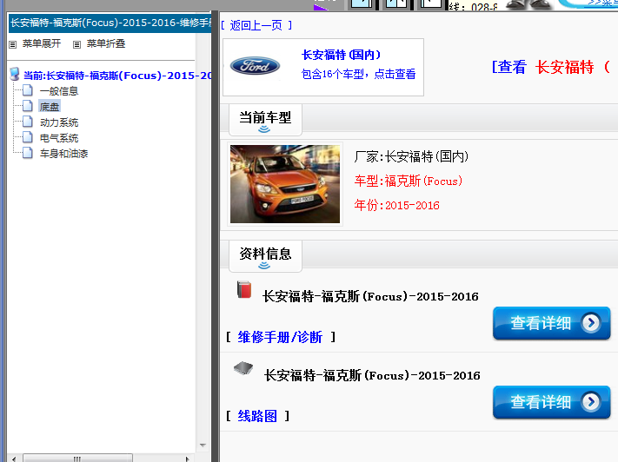Click the computer icon beside the tree root
The width and height of the screenshot is (618, 462).
click(x=15, y=74)
